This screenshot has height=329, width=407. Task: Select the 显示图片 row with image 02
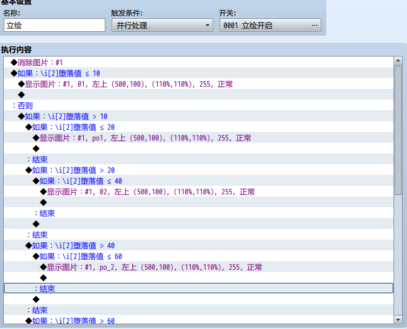click(199, 192)
